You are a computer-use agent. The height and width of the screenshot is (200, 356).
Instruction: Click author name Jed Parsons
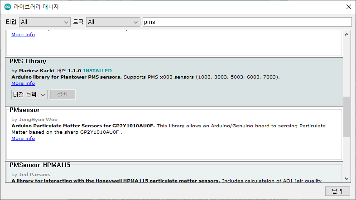click(34, 174)
